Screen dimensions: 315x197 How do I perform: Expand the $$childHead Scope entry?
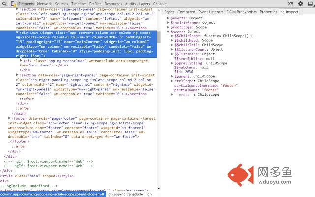click(x=172, y=40)
